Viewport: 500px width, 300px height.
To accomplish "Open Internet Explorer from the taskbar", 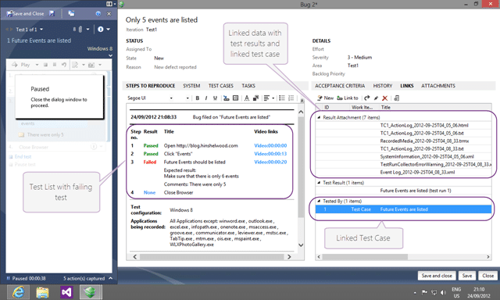I will click(x=19, y=292).
